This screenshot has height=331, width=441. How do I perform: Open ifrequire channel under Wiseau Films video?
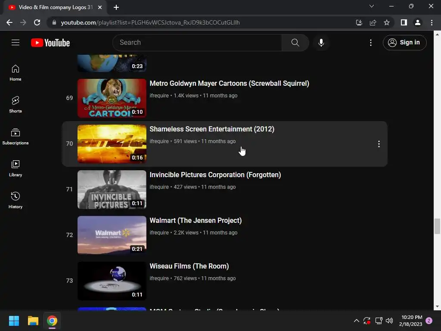(x=159, y=278)
